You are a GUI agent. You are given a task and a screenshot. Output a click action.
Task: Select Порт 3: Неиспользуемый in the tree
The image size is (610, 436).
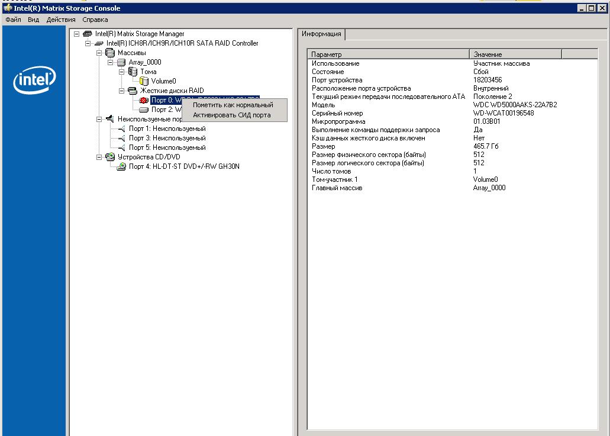[x=167, y=138]
